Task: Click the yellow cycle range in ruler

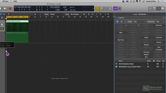Action: (x=17, y=17)
